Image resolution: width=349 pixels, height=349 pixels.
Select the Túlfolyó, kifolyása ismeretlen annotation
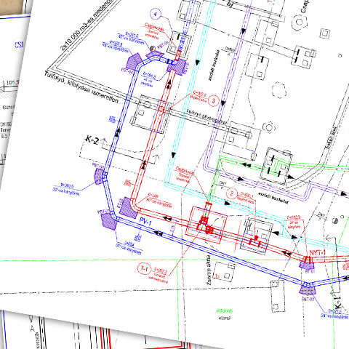click(81, 87)
